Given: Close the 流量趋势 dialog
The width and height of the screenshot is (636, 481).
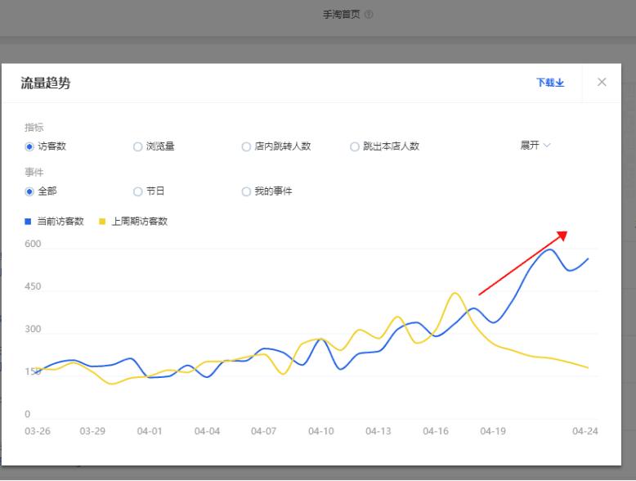Looking at the screenshot, I should coord(602,82).
